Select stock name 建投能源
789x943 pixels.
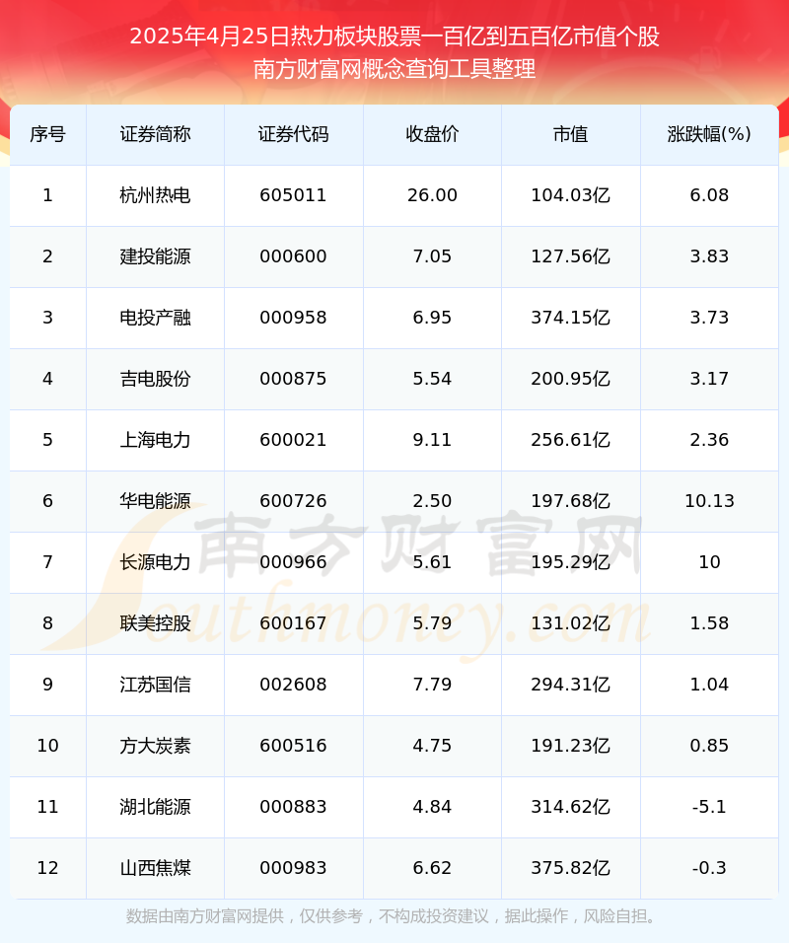[x=155, y=256]
